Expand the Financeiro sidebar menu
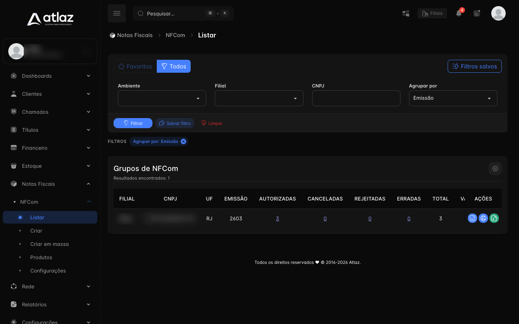 [x=50, y=148]
